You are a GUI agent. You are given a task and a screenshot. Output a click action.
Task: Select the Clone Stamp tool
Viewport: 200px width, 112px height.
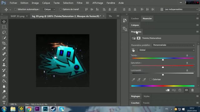pos(4,65)
